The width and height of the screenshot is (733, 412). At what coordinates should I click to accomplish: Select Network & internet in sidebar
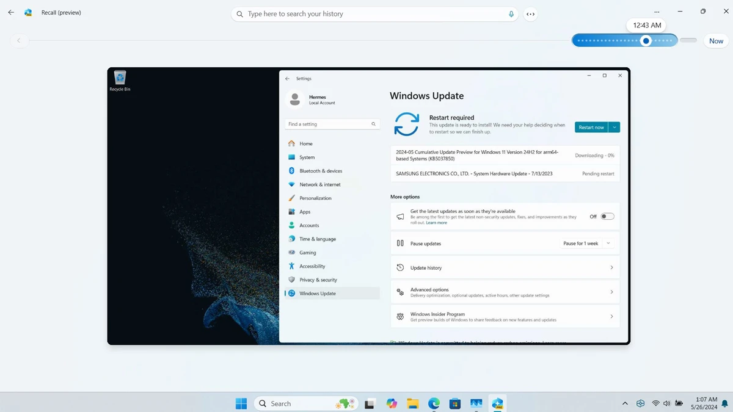click(332, 184)
